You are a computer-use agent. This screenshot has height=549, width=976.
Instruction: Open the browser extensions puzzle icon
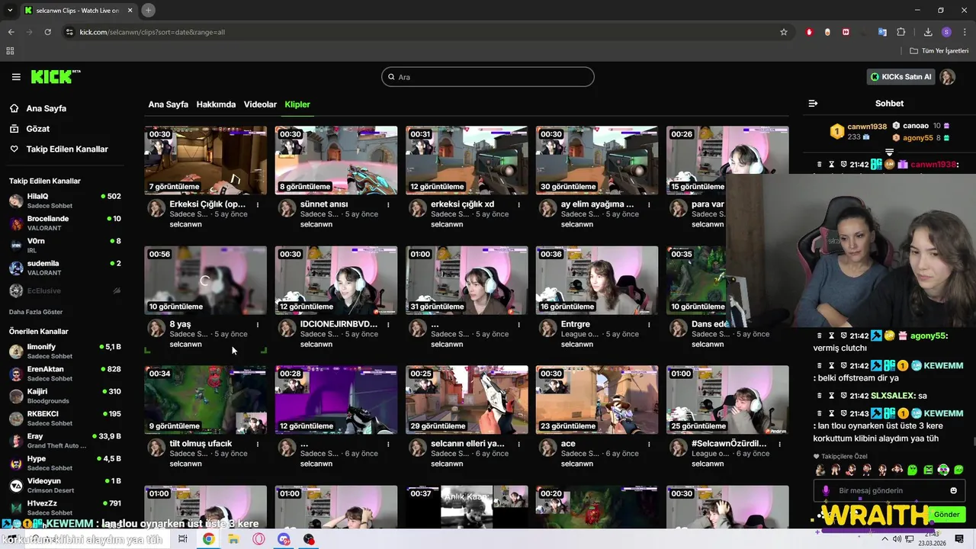click(x=901, y=32)
